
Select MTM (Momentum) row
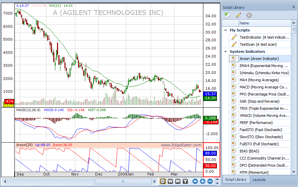point(260,172)
